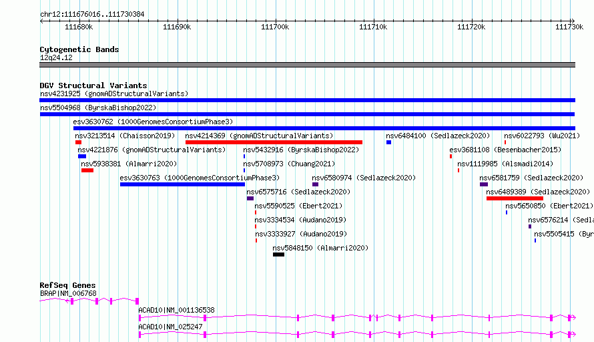The width and height of the screenshot is (594, 342).
Task: Click the red nsv6489389 variant bar
Action: click(x=515, y=198)
